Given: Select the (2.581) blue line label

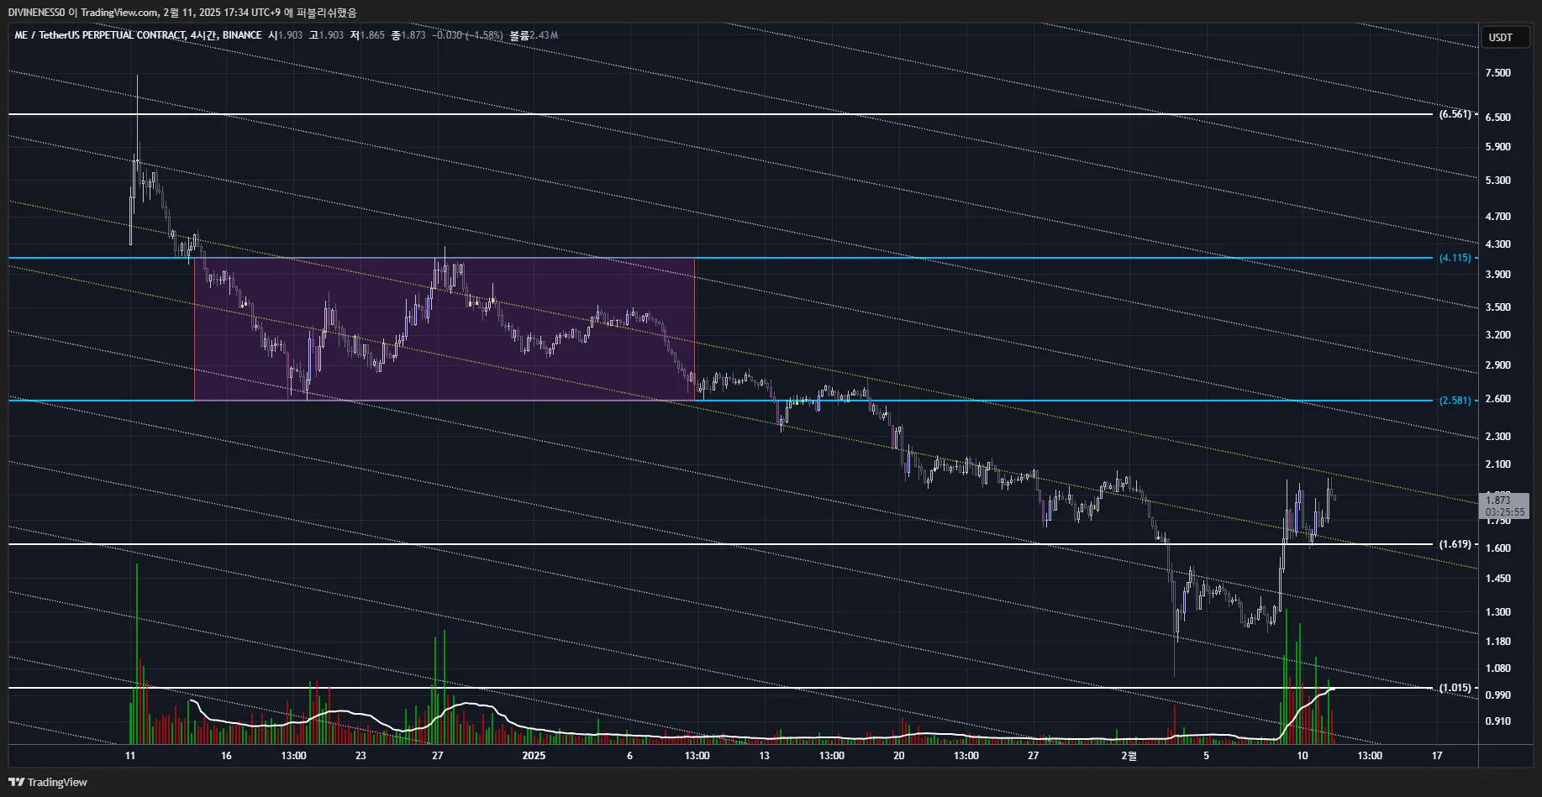Looking at the screenshot, I should [x=1455, y=401].
